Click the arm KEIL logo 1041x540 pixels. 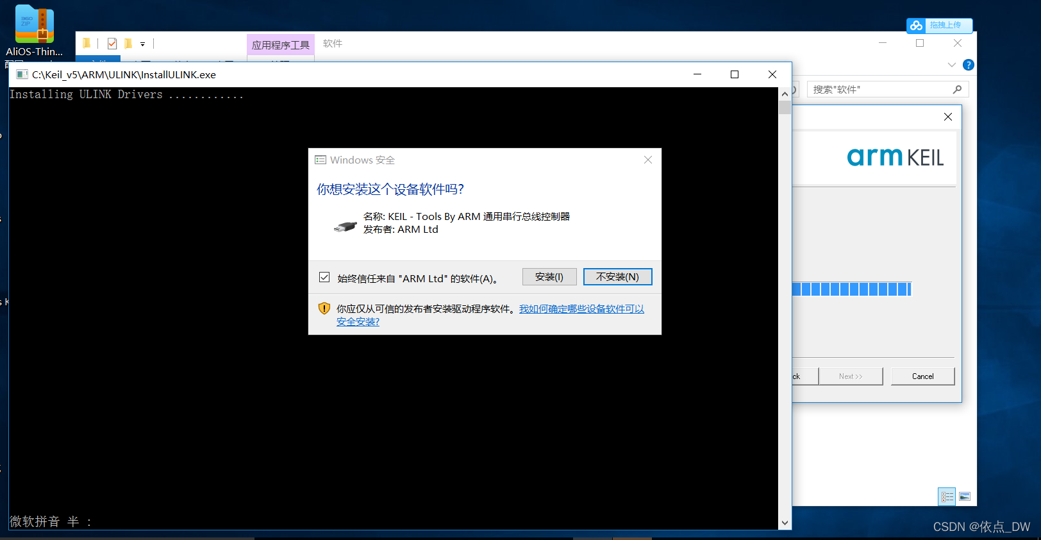tap(895, 157)
